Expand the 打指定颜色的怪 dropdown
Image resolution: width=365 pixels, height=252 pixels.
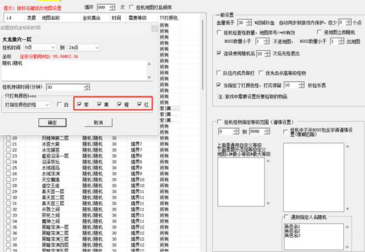click(27, 105)
